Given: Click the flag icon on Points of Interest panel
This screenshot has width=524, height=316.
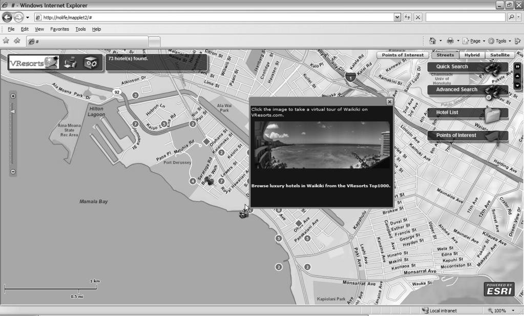Looking at the screenshot, I should (x=493, y=138).
